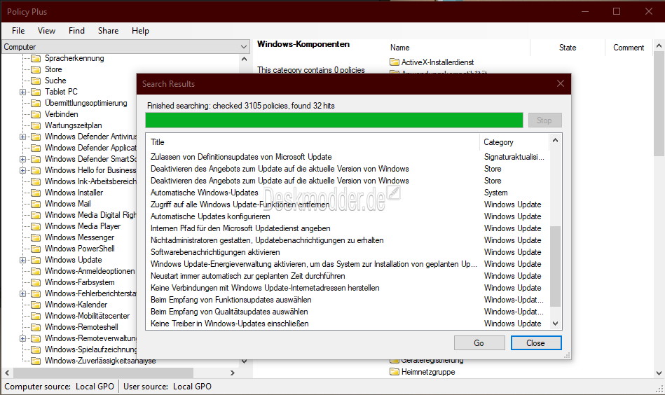This screenshot has width=665, height=395.
Task: Expand the Windows Hello for Business node
Action: 23,170
